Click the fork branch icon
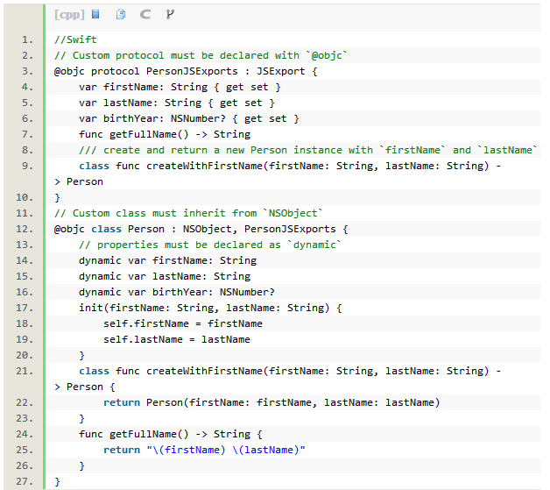550x490 pixels. [x=170, y=14]
